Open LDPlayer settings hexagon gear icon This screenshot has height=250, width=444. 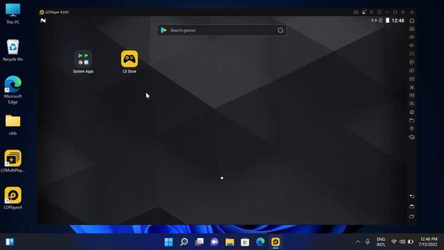point(411,21)
